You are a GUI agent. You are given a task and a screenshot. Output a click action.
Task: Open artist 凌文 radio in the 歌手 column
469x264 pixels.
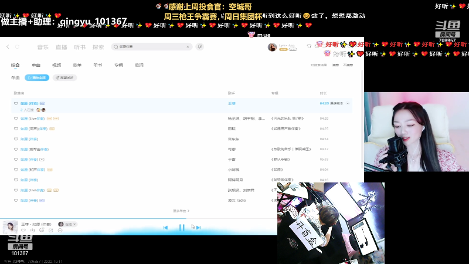237,200
